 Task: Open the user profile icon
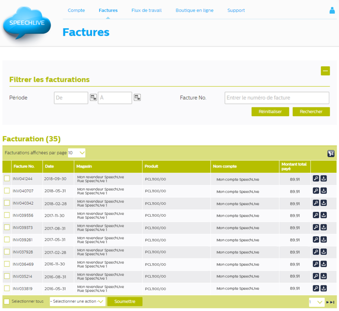click(x=332, y=10)
